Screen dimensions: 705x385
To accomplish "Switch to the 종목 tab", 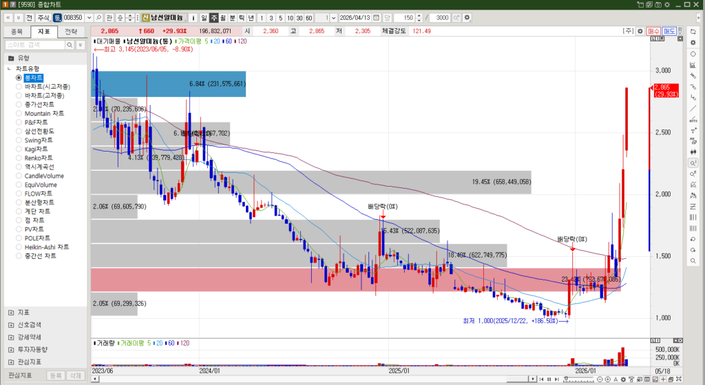I will tap(17, 31).
